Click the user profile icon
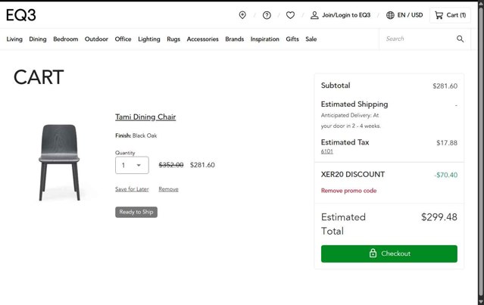The image size is (484, 305). (314, 15)
